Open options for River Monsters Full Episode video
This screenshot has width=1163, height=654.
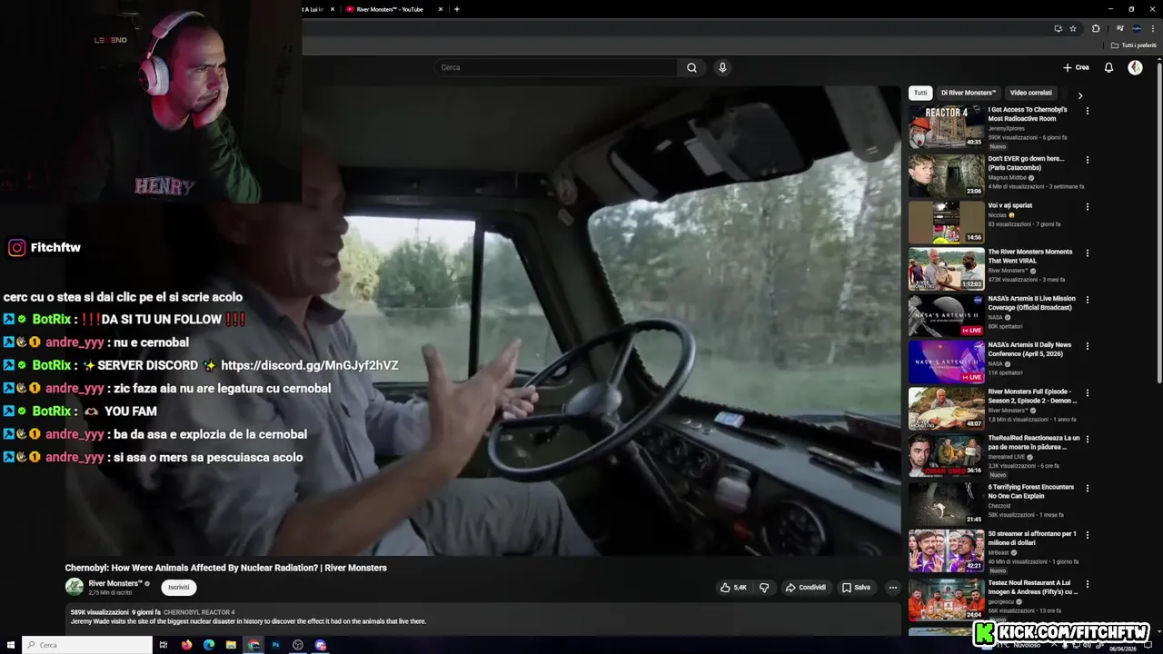tap(1088, 393)
